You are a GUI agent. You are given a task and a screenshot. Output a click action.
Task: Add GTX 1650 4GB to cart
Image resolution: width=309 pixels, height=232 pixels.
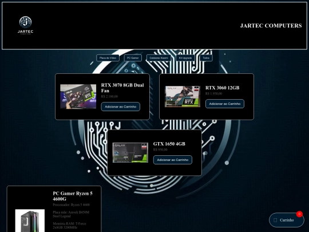(x=173, y=160)
